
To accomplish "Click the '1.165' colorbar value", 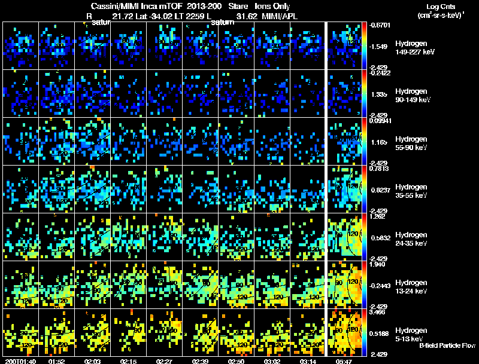I will pyautogui.click(x=379, y=142).
